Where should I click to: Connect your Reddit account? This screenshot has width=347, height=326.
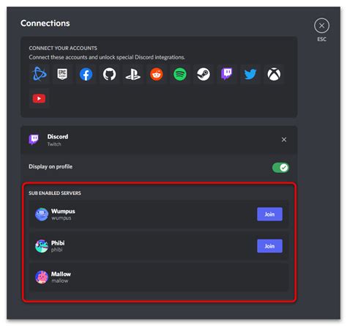[x=157, y=74]
